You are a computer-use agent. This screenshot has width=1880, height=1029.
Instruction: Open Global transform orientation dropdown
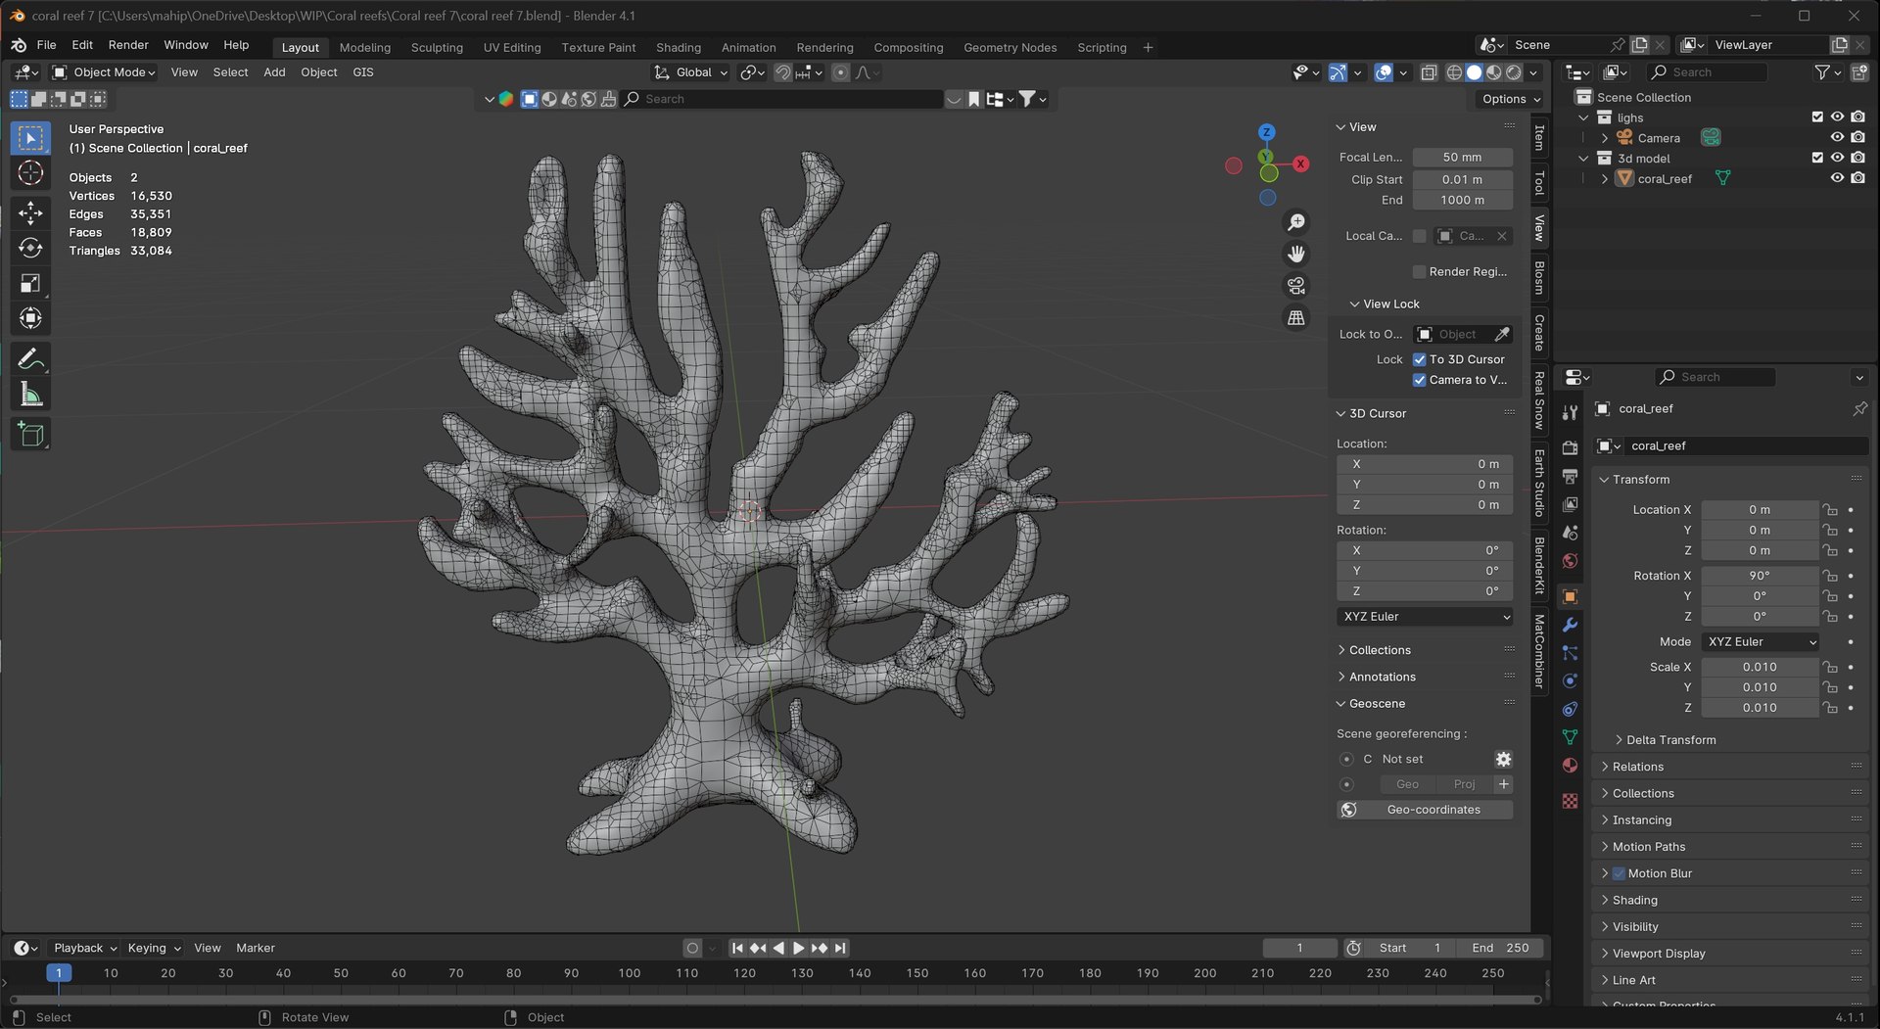[691, 72]
